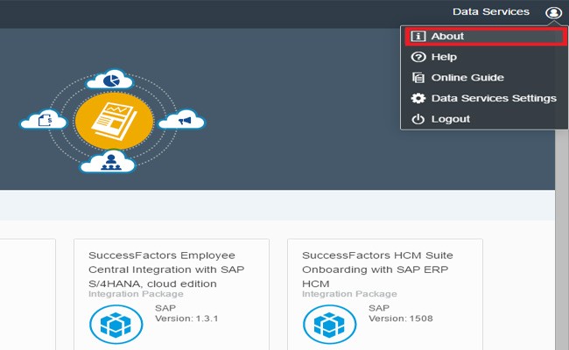Click SAP vendor text above Version: 1.3.1
The height and width of the screenshot is (350, 569).
[165, 308]
